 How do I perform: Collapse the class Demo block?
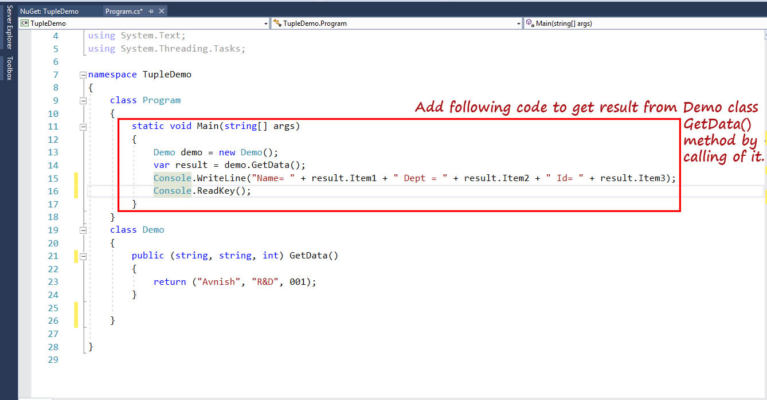point(84,230)
